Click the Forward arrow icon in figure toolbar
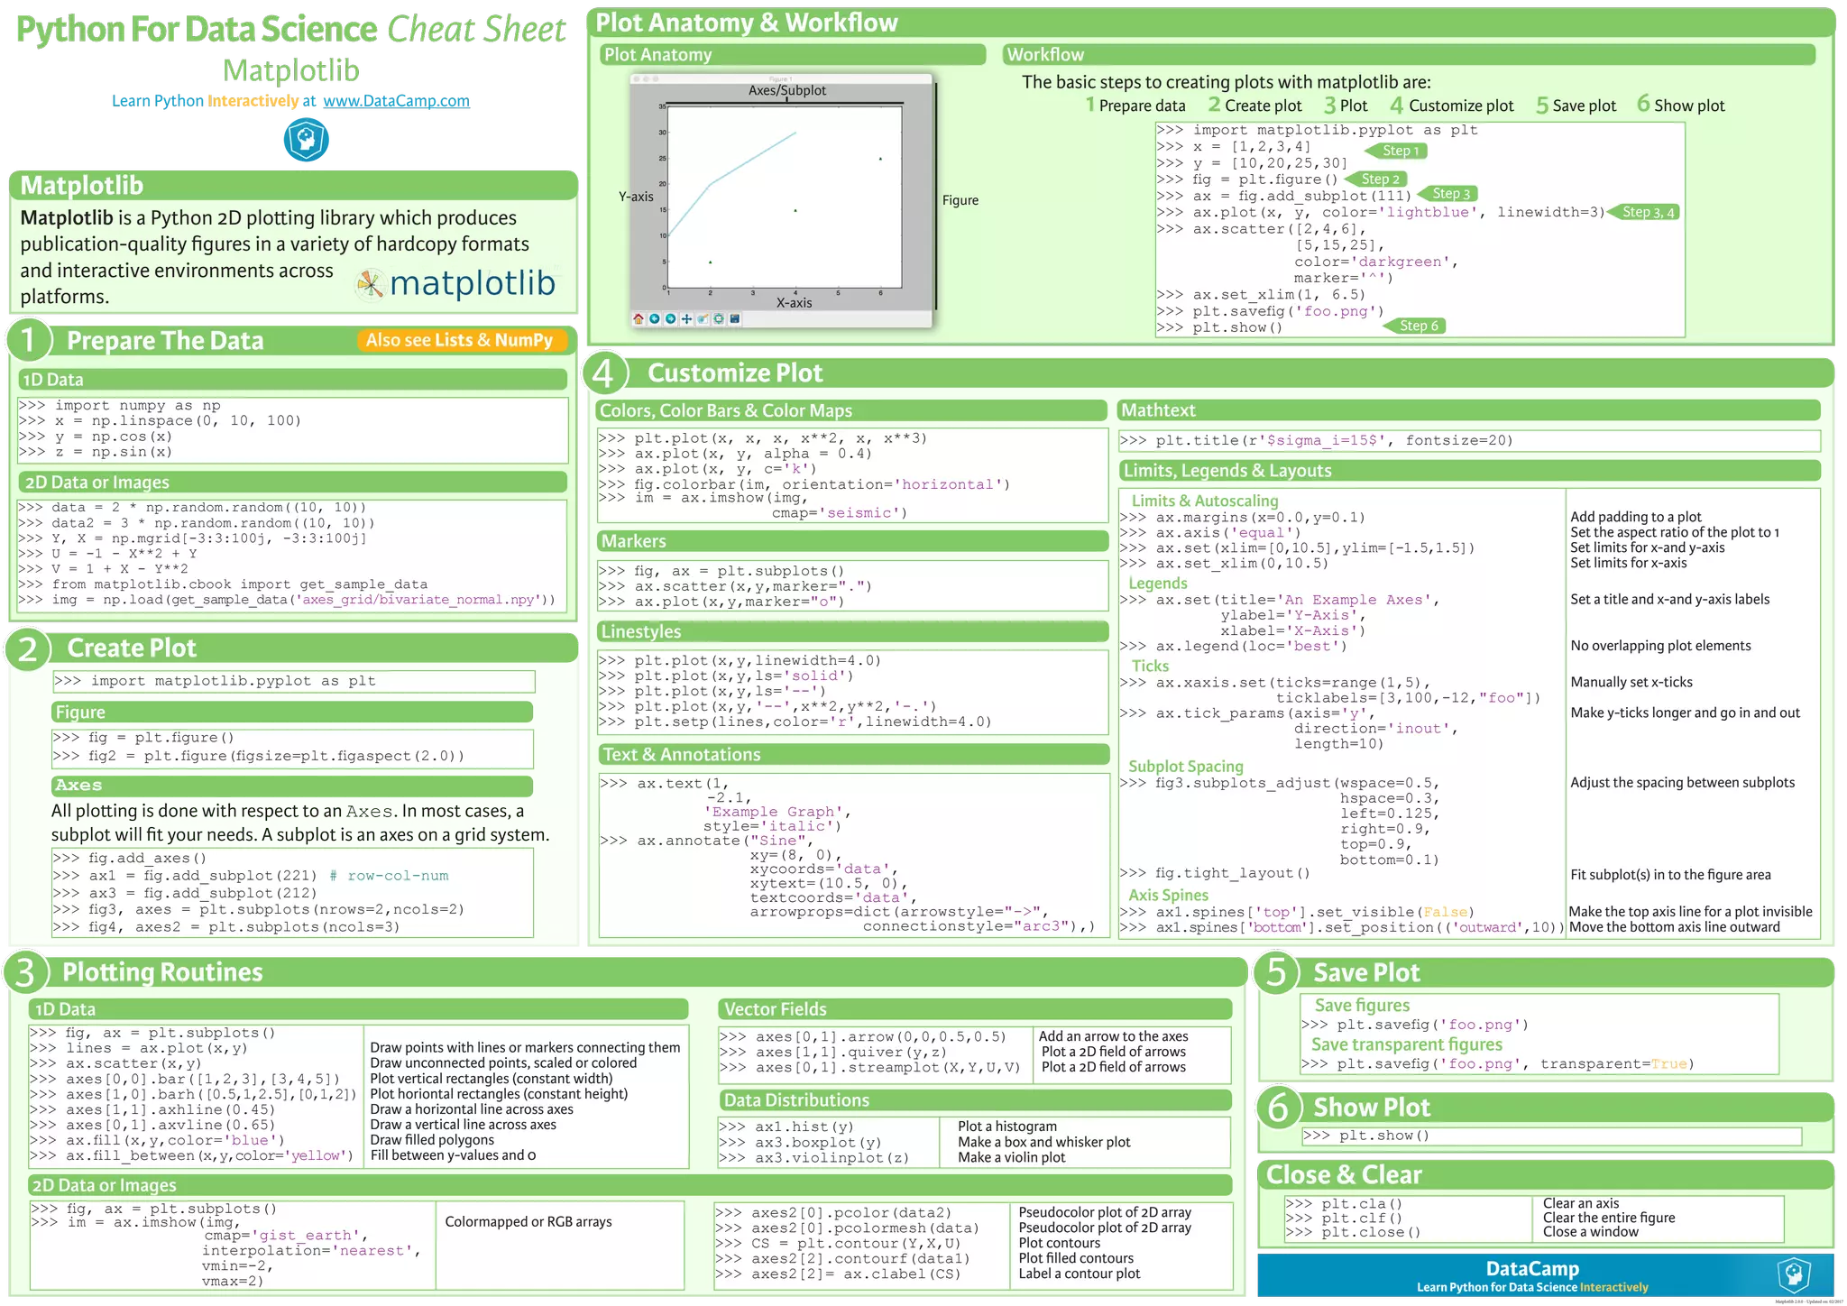 [x=670, y=319]
